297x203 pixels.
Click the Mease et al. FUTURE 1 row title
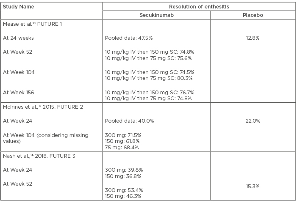[x=33, y=24]
